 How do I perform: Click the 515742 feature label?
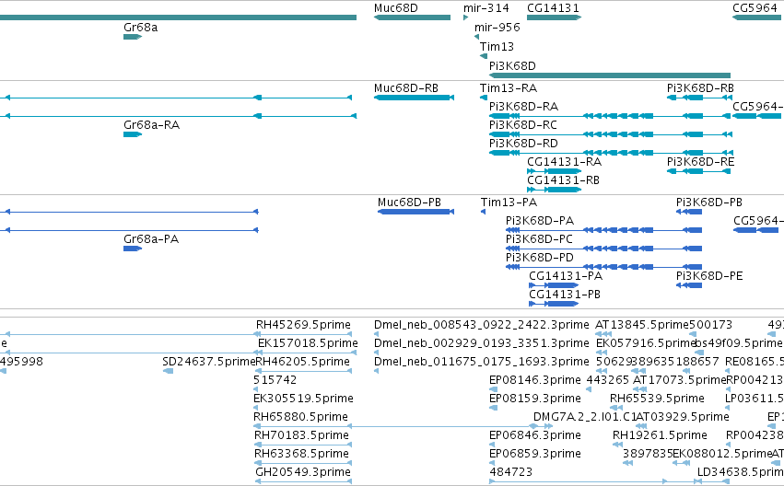(275, 380)
